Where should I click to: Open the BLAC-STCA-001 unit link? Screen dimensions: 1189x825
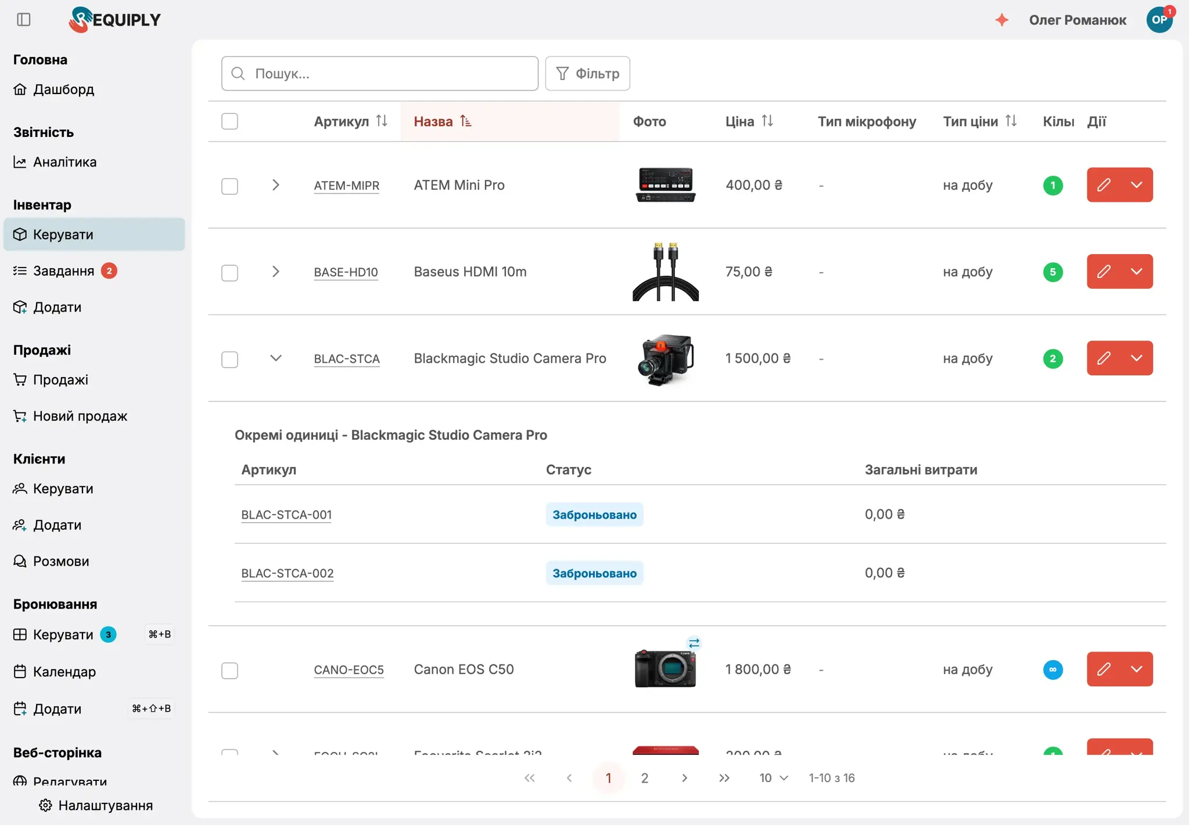[x=286, y=515]
